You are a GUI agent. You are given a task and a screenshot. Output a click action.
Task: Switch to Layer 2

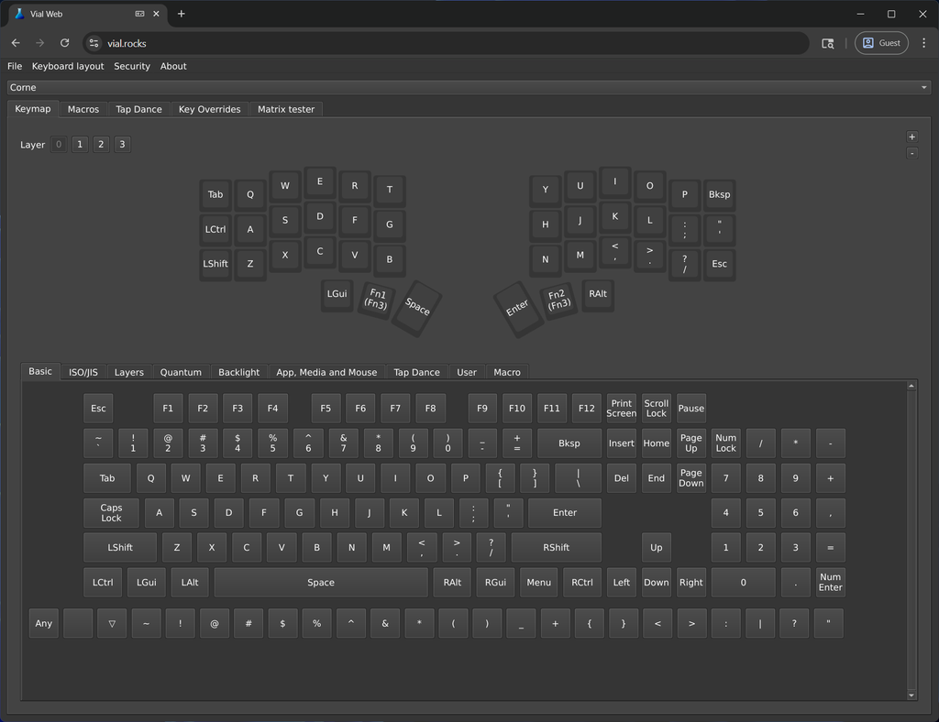pyautogui.click(x=101, y=144)
